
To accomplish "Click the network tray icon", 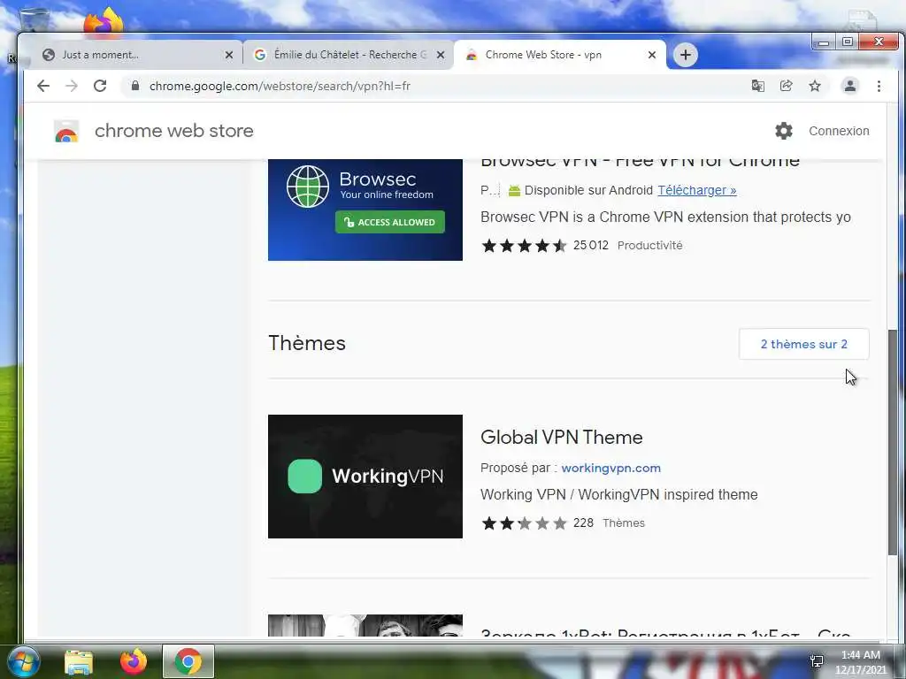I will coord(817,661).
